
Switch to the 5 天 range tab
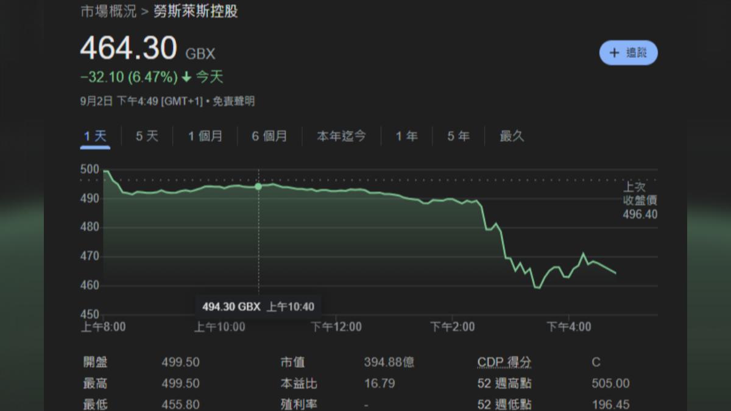[147, 136]
